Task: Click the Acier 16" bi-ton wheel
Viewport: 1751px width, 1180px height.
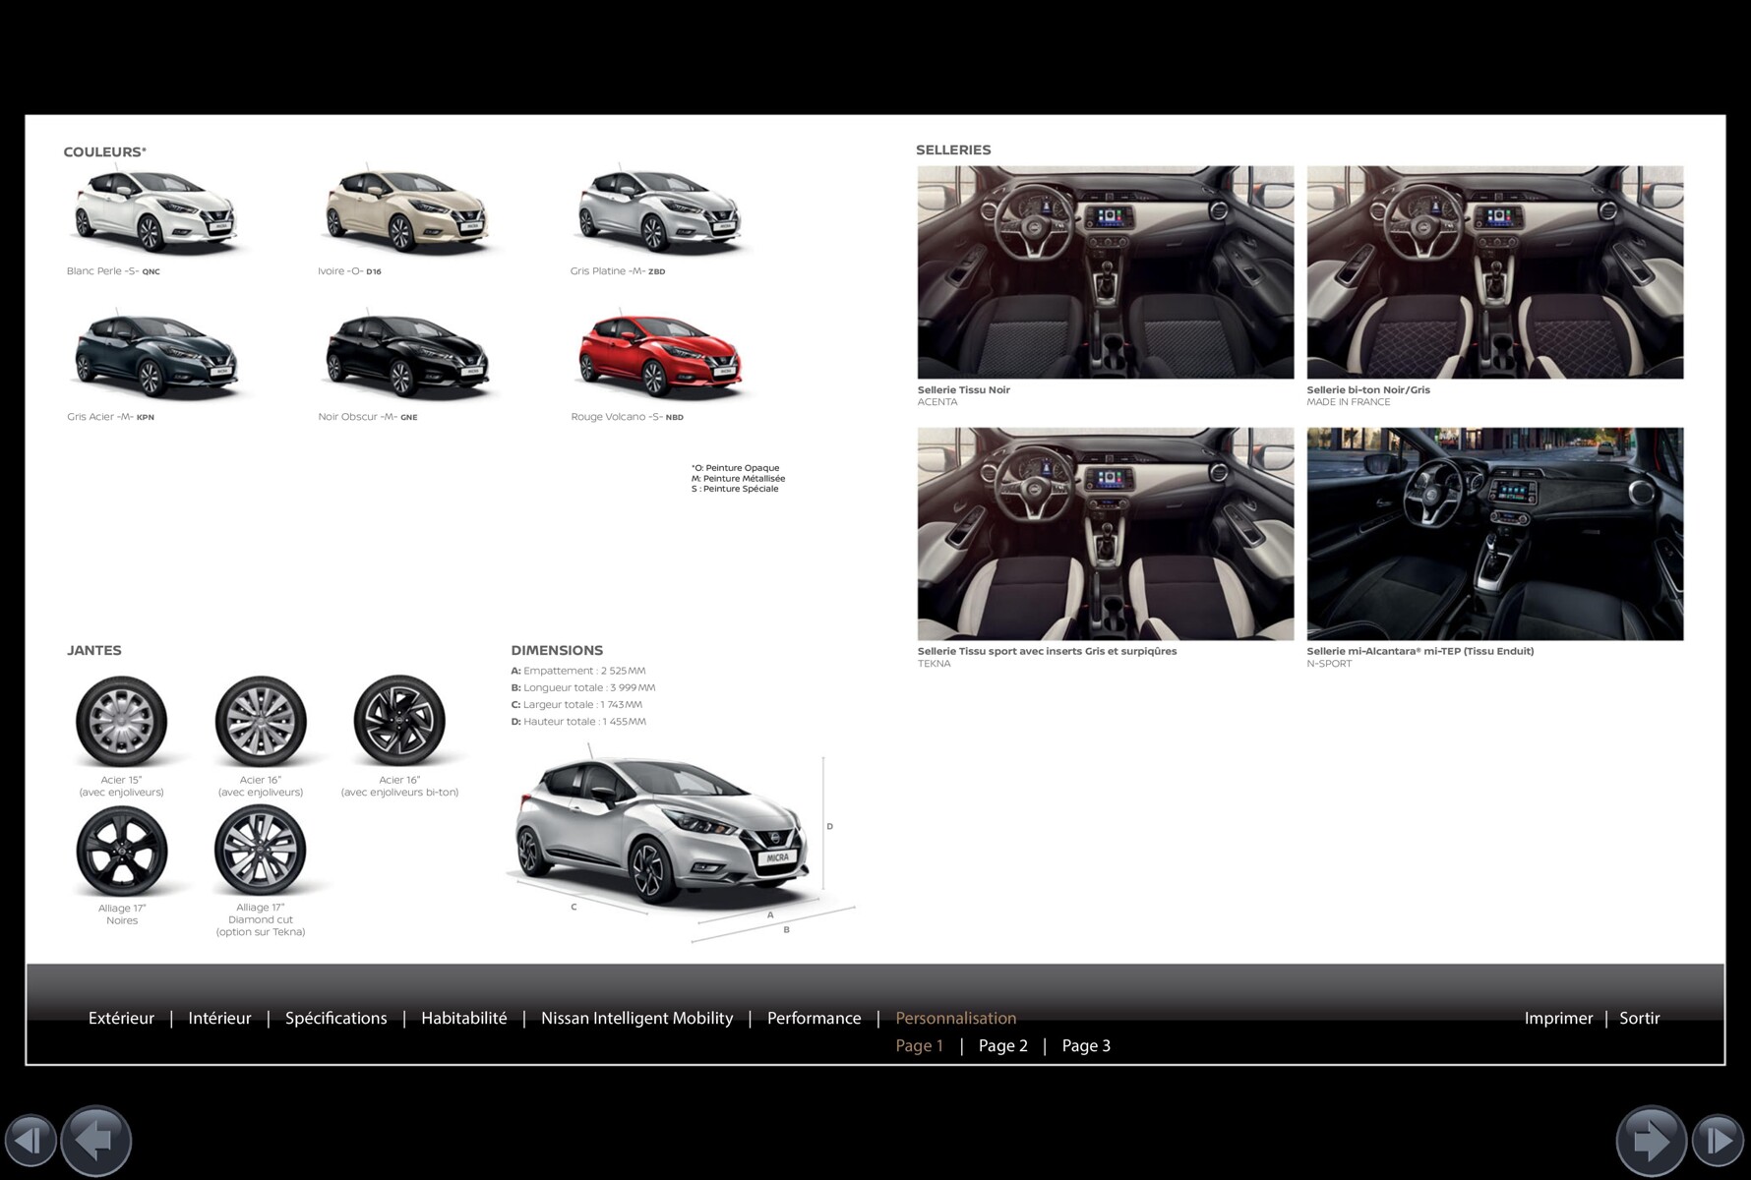Action: point(399,721)
